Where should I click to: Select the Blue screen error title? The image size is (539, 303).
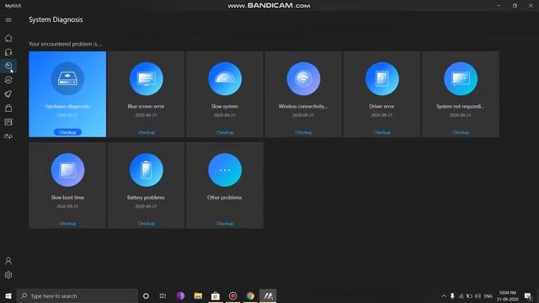[146, 107]
